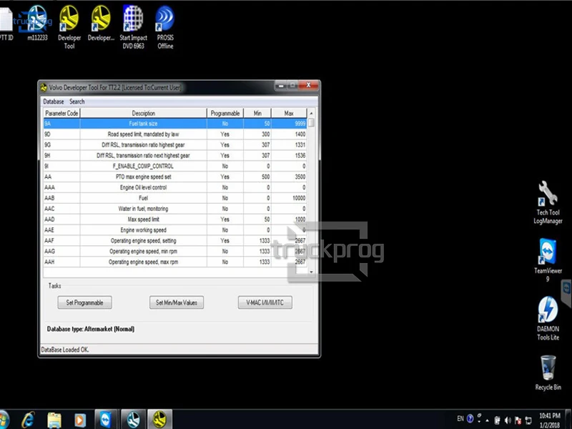572x429 pixels.
Task: Click the V-MAC I/II/III/ITC button
Action: (265, 302)
